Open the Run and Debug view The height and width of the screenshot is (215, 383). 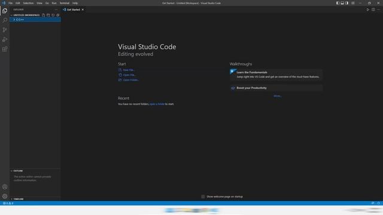(5, 39)
